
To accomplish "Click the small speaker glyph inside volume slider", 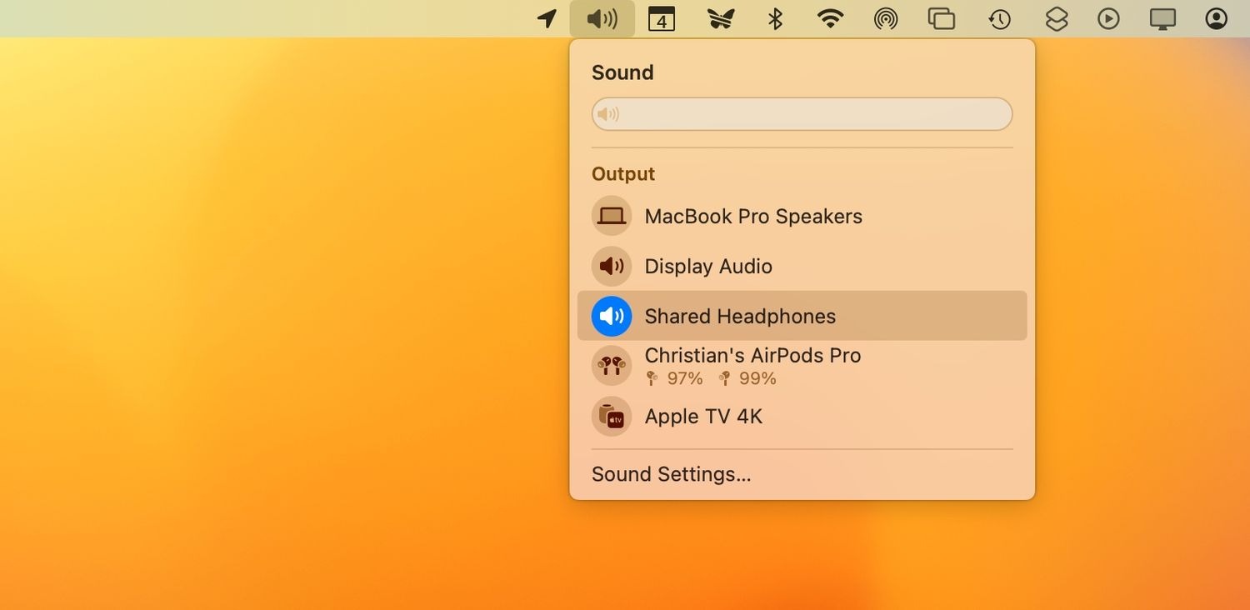I will (x=608, y=114).
